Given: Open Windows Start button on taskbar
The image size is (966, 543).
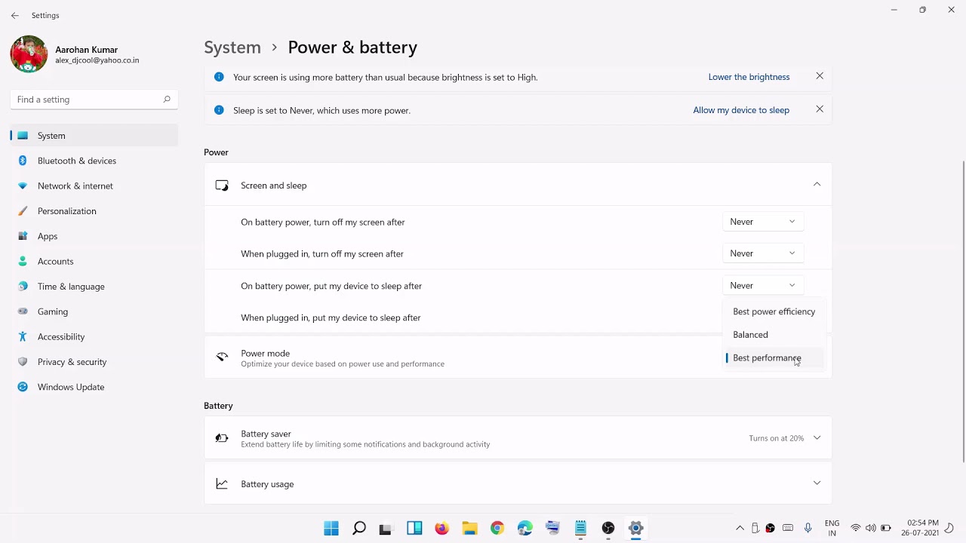Looking at the screenshot, I should 331,528.
